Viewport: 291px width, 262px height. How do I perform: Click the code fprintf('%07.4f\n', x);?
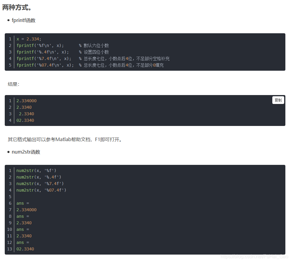point(45,65)
